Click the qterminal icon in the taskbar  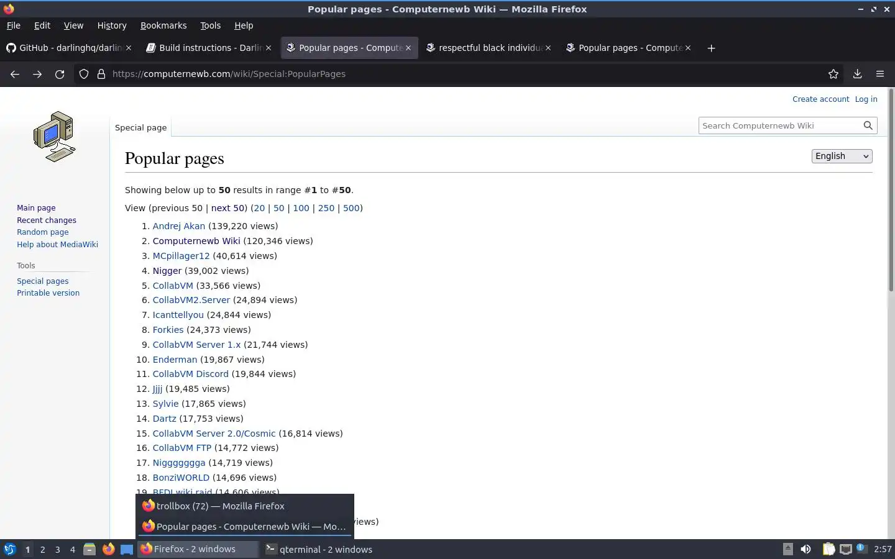tap(270, 549)
